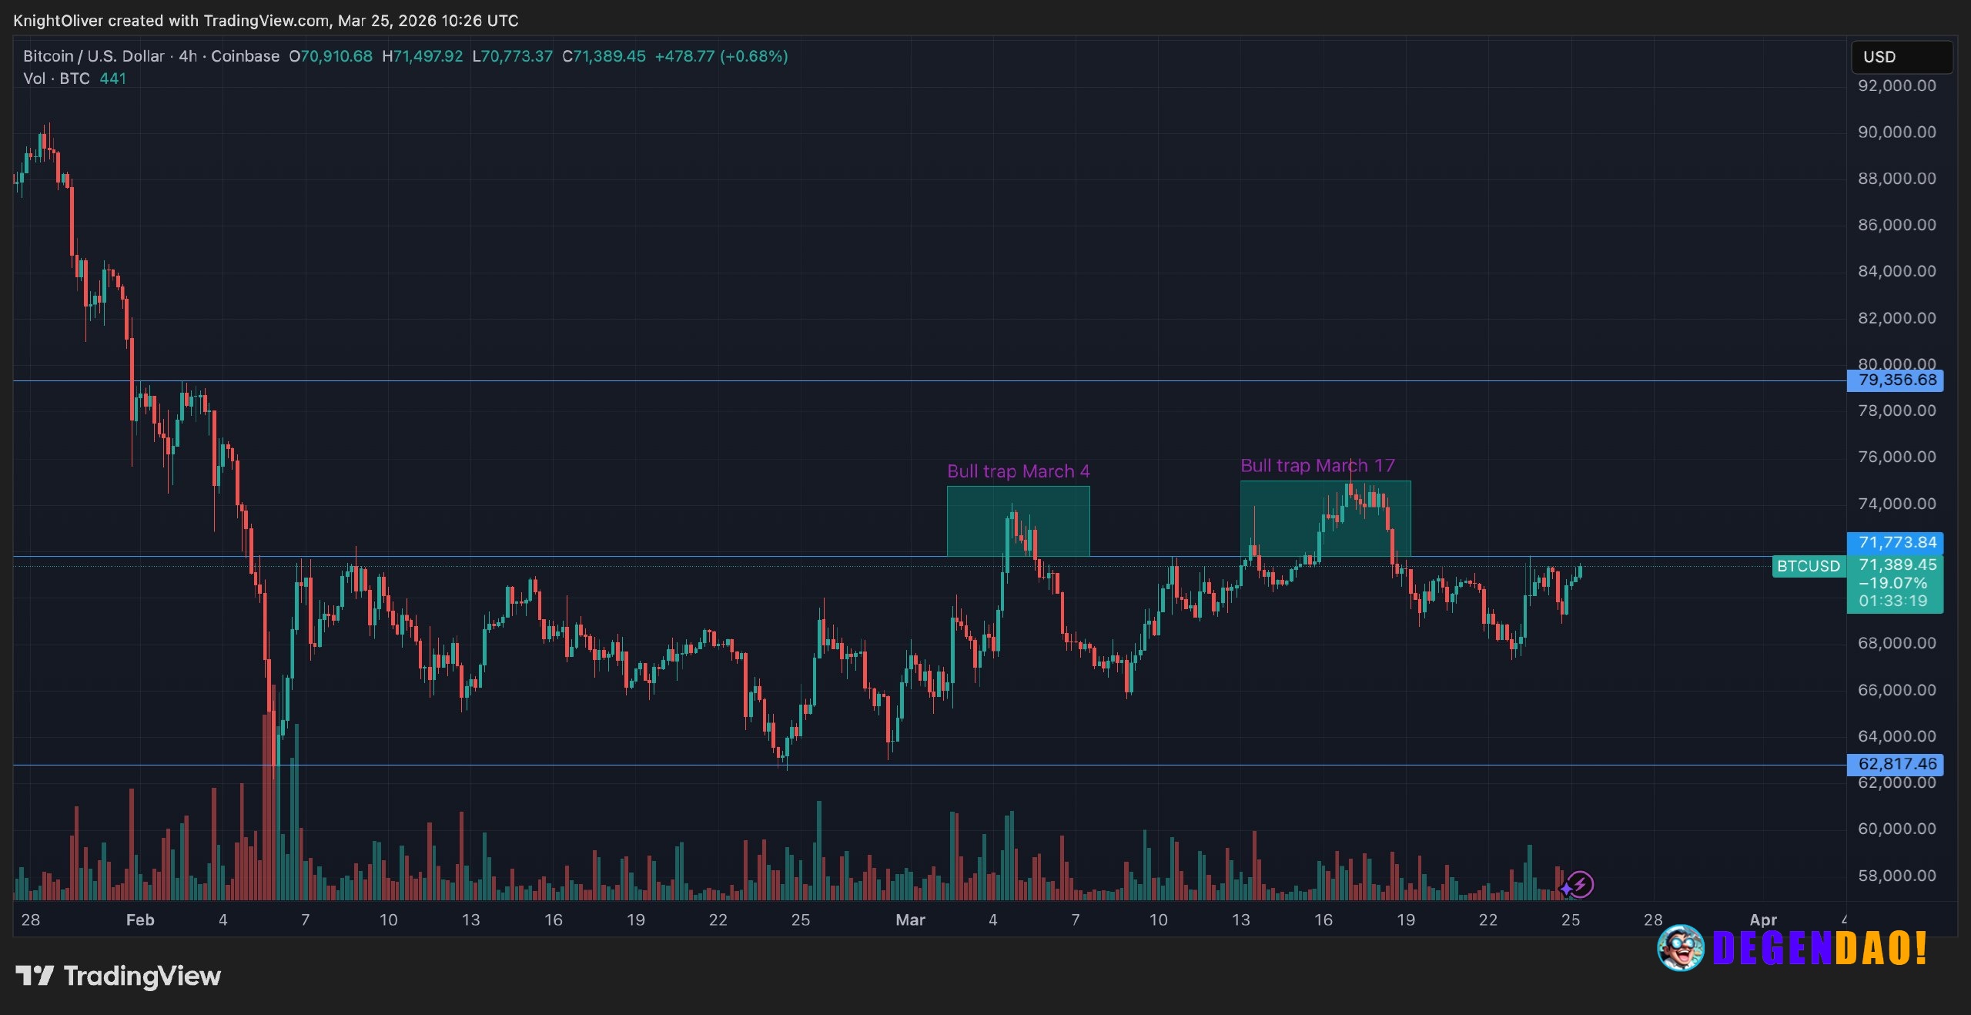Select the purple sparkle star icon
The image size is (1971, 1015).
1566,889
